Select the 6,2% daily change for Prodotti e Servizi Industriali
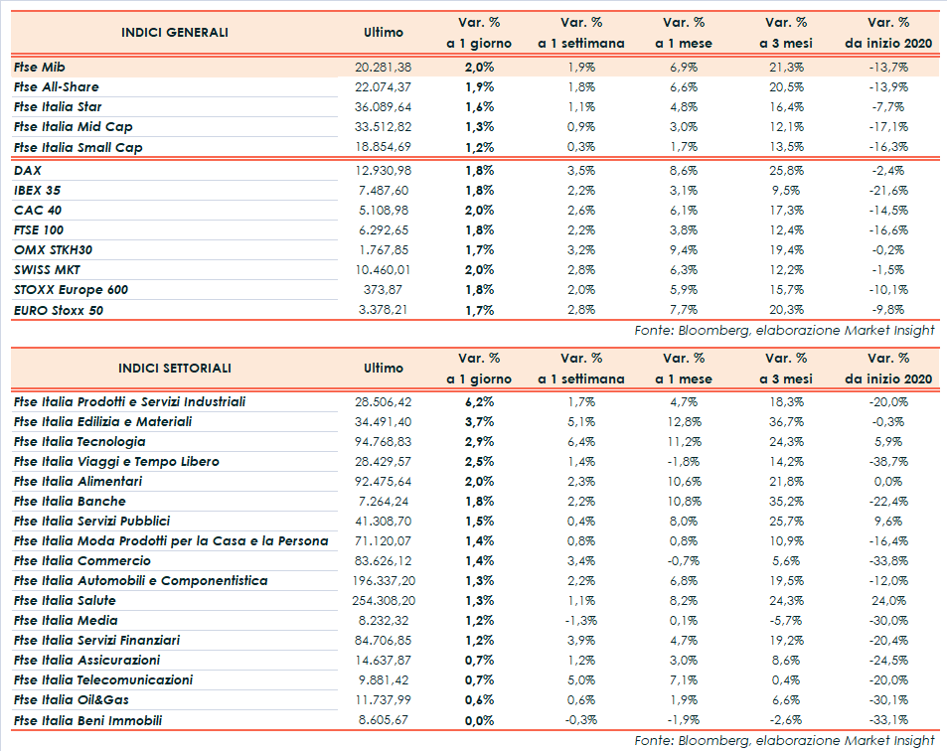 coord(479,402)
